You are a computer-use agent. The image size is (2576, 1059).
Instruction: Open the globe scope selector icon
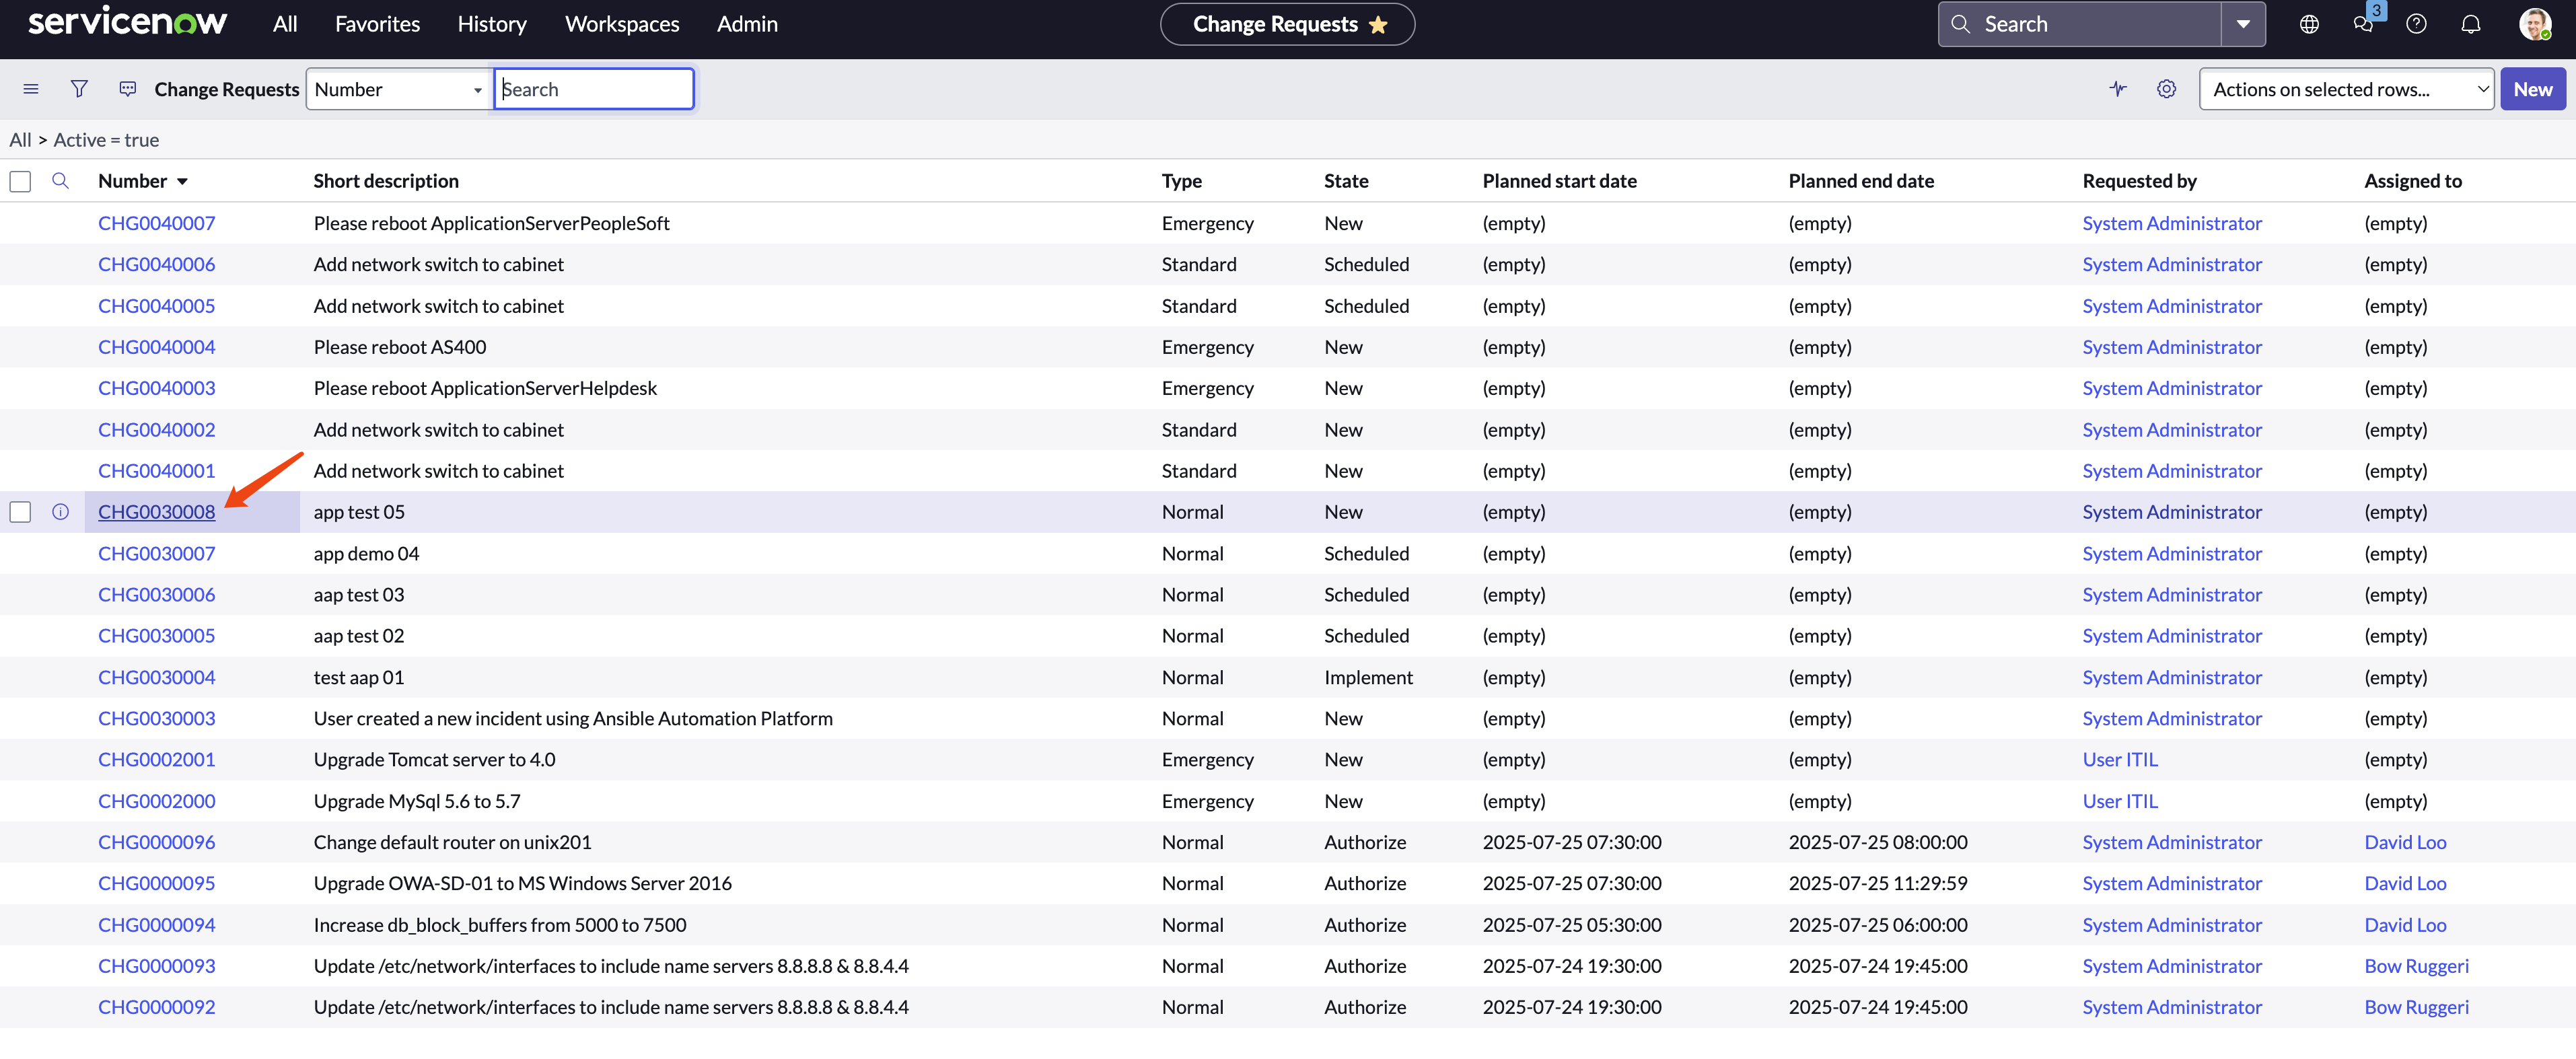tap(2309, 24)
